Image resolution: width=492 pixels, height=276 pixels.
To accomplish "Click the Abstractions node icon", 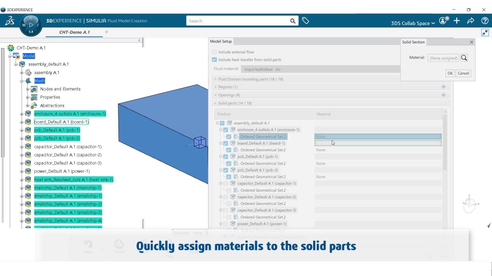I will (x=34, y=105).
